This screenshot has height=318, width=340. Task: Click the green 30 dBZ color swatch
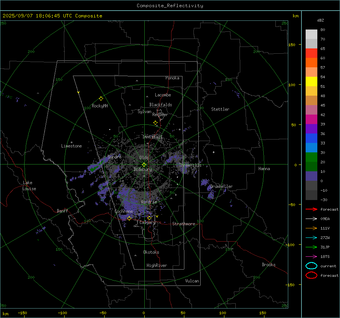(311, 157)
